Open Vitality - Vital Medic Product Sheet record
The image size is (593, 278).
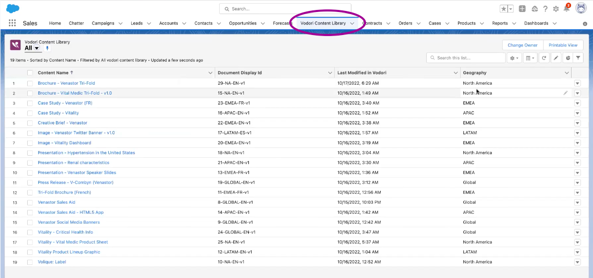pyautogui.click(x=73, y=242)
